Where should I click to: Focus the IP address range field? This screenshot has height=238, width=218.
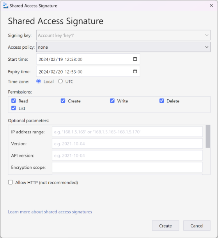click(x=127, y=132)
